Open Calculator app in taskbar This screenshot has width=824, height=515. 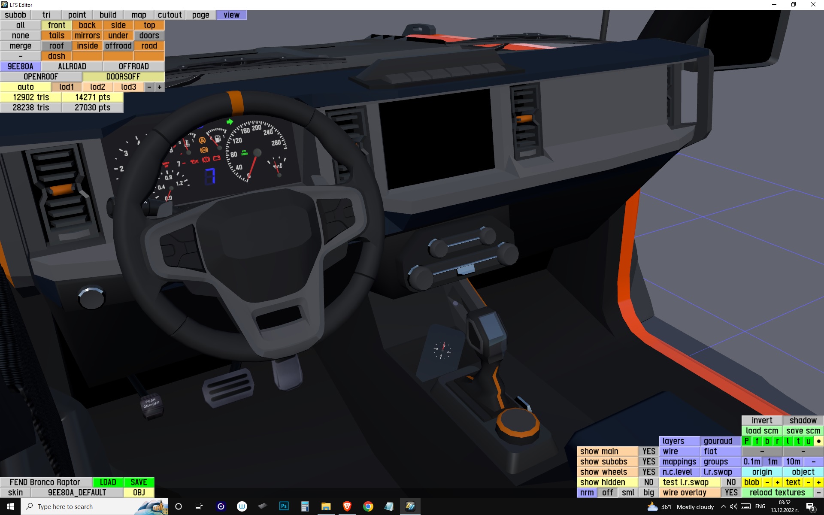click(x=305, y=506)
